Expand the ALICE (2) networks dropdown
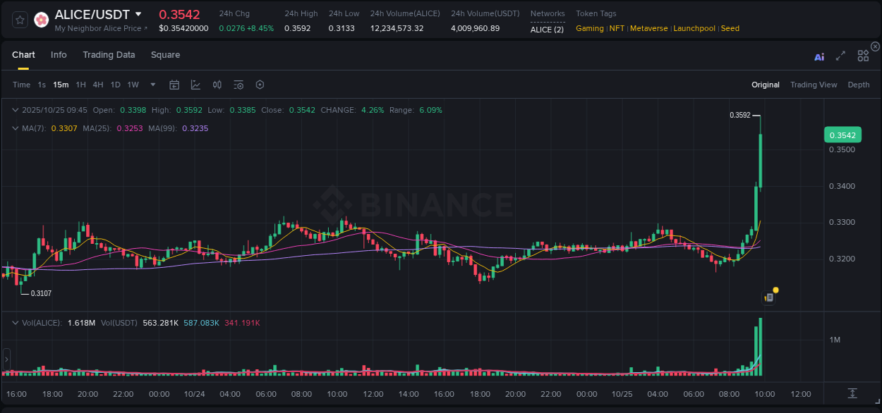This screenshot has height=413, width=882. click(548, 30)
